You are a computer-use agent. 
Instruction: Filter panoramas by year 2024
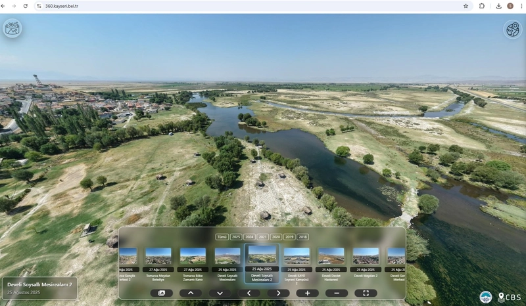249,237
